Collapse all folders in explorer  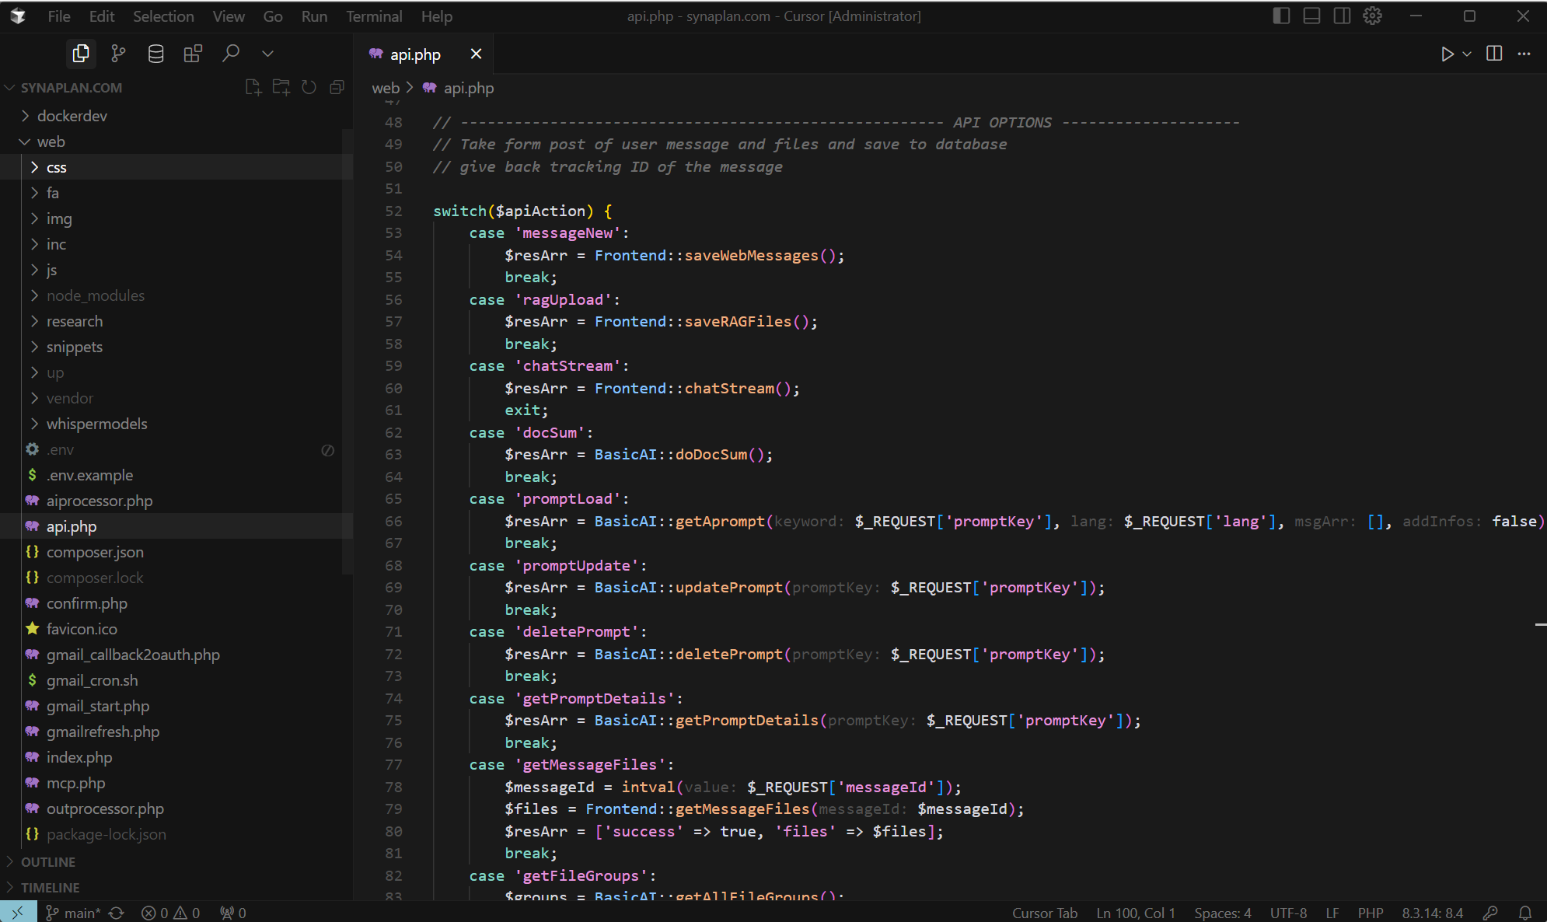point(337,87)
